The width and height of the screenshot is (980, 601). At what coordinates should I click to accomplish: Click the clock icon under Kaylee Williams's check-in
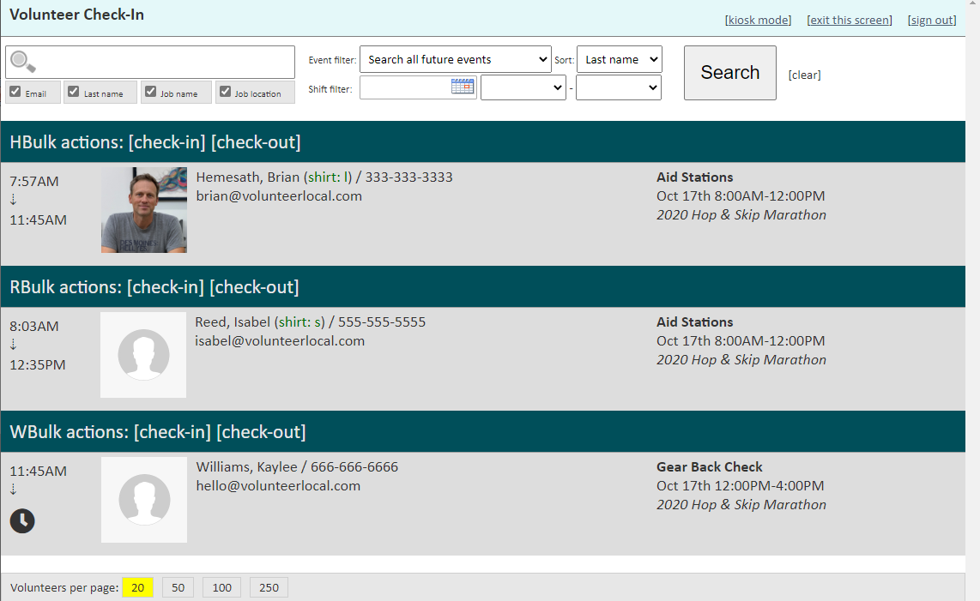(x=21, y=520)
